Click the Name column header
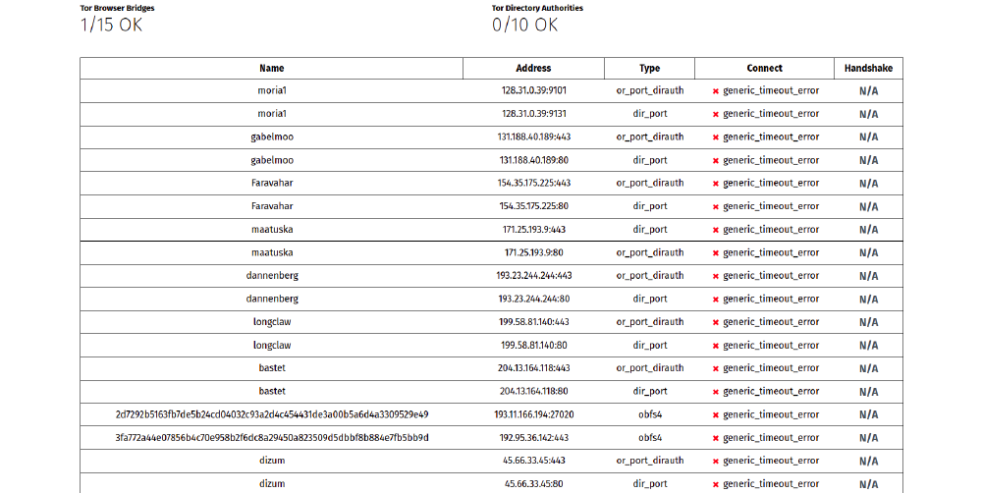Image resolution: width=982 pixels, height=493 pixels. pyautogui.click(x=271, y=69)
